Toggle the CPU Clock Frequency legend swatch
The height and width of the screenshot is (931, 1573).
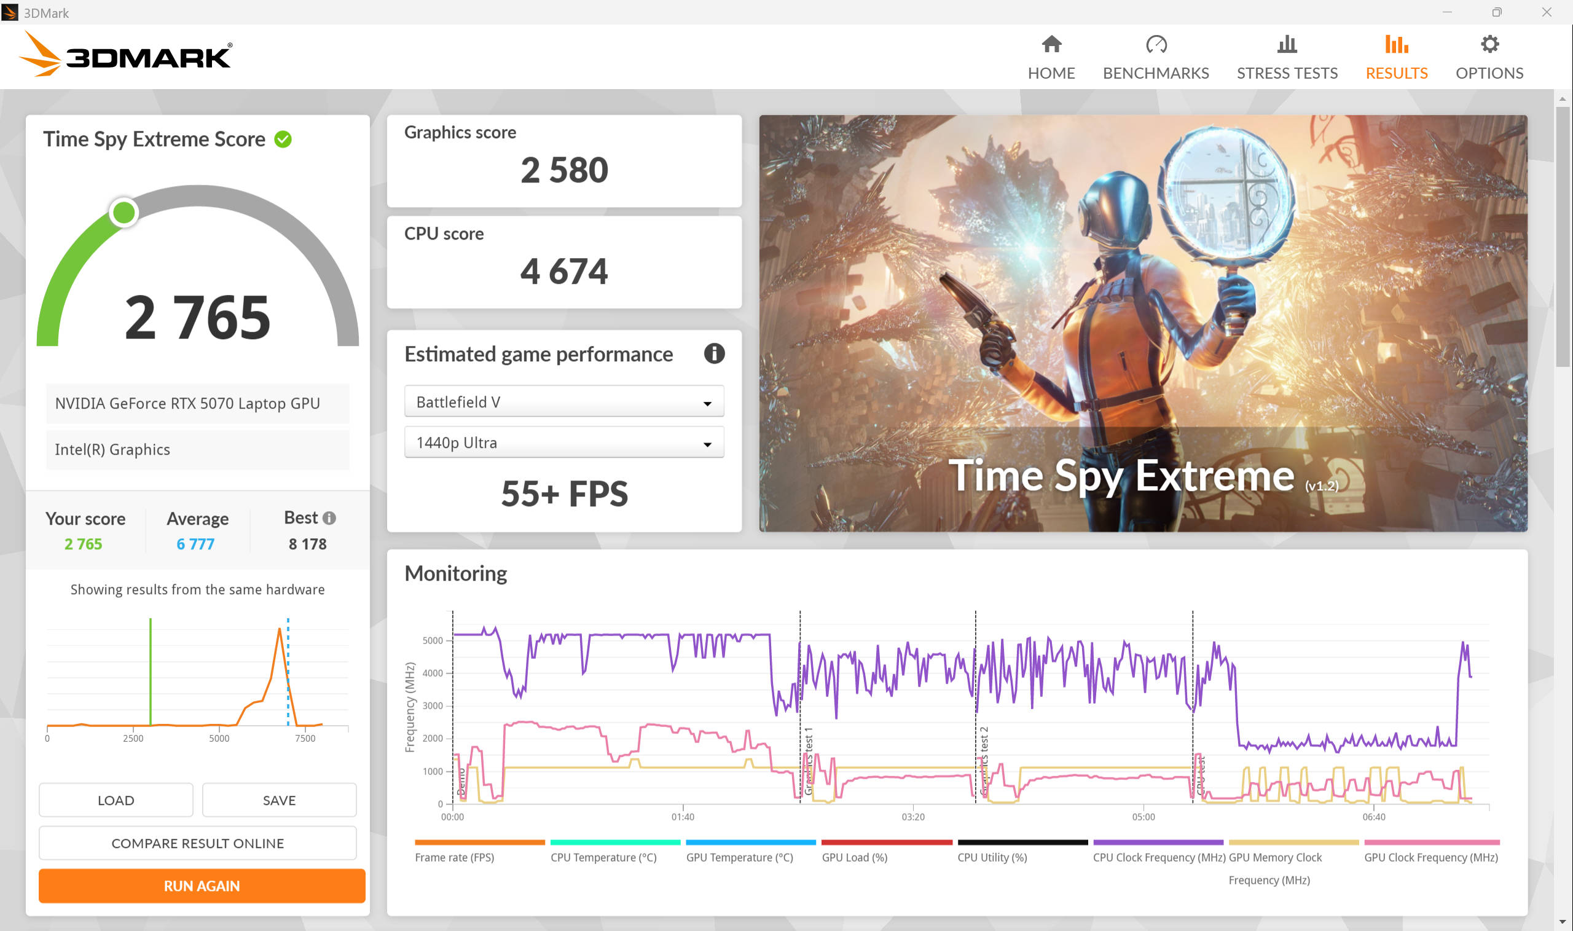pos(1158,842)
